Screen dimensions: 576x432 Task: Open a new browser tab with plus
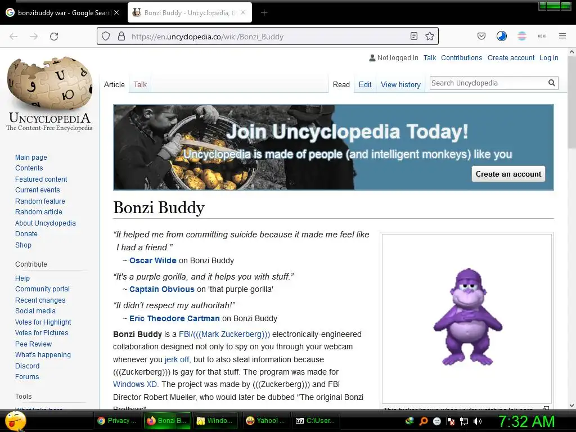click(x=264, y=13)
